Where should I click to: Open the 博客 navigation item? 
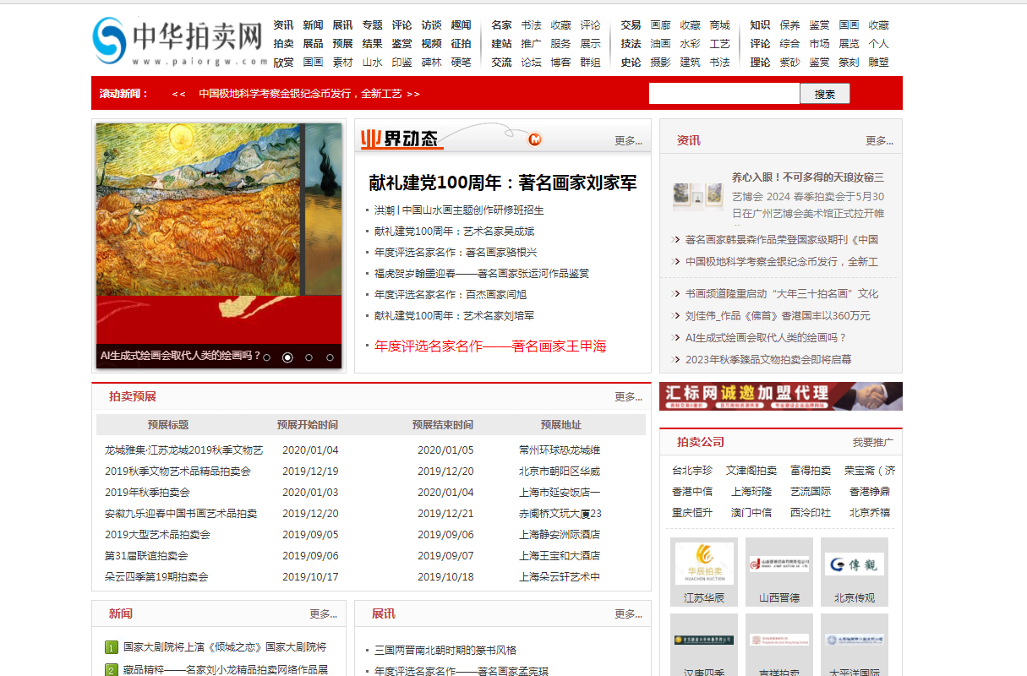(560, 63)
